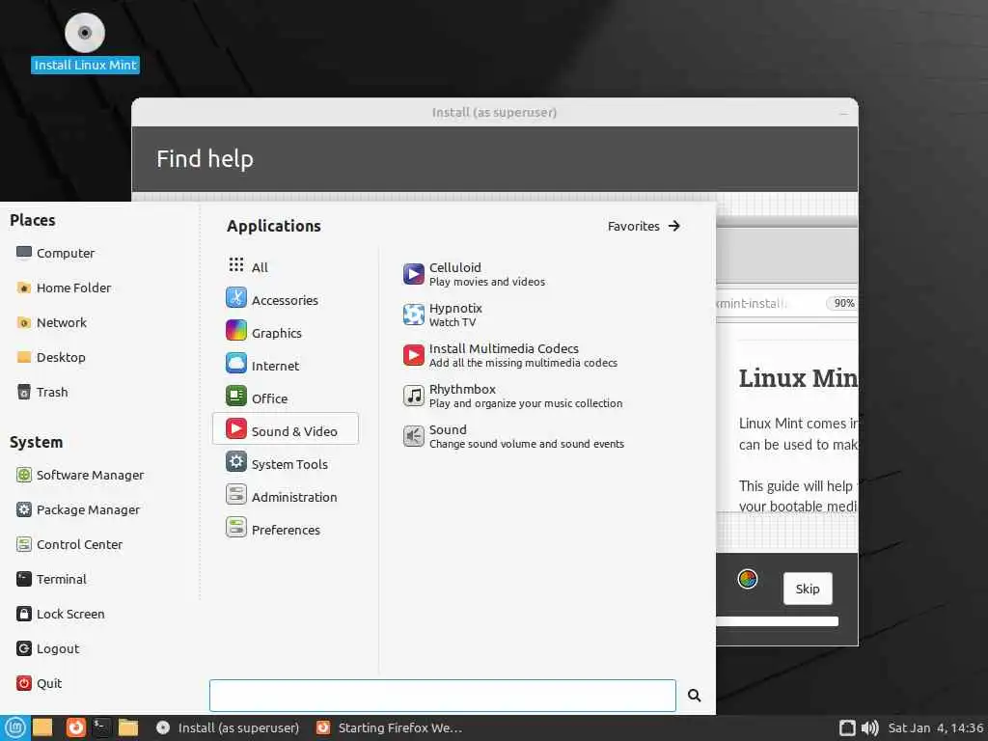Select the Internet category label
This screenshot has width=988, height=741.
(275, 366)
